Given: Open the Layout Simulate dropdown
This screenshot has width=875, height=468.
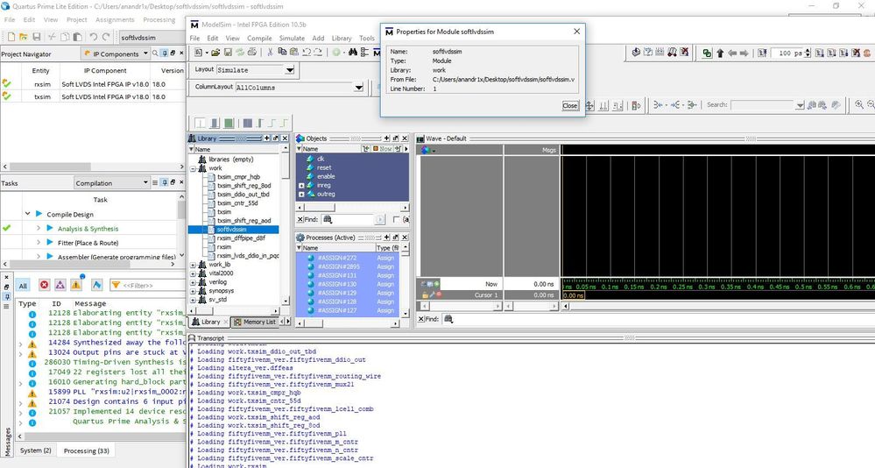Looking at the screenshot, I should pos(290,70).
